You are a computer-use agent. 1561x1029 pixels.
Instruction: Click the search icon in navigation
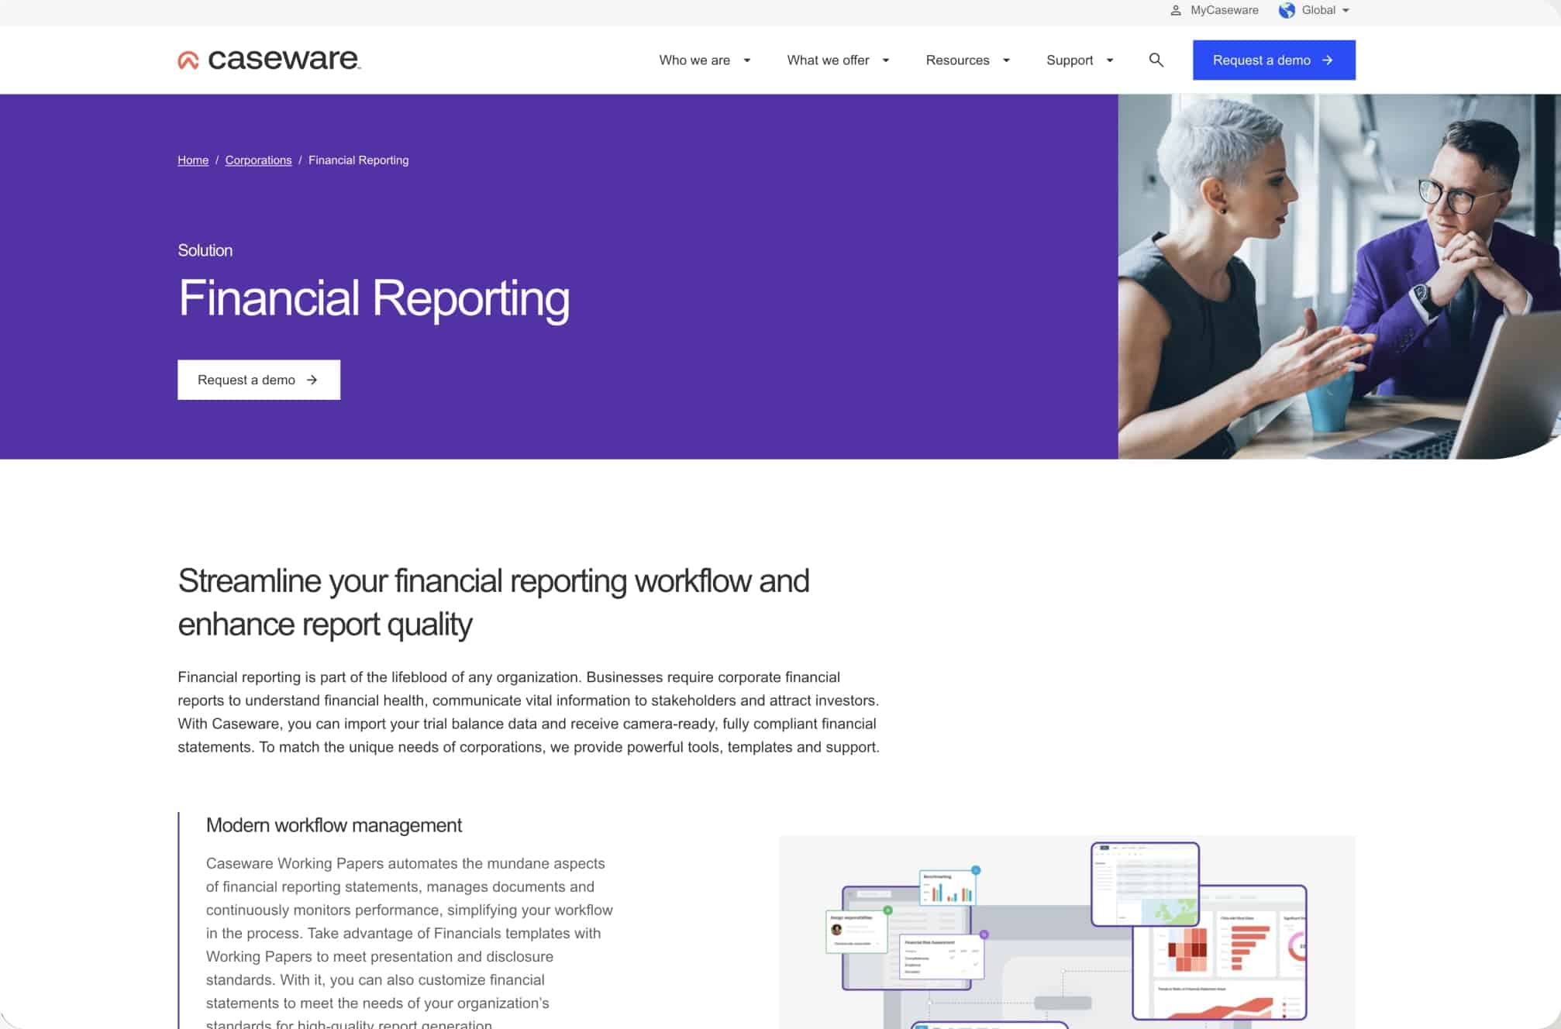click(x=1156, y=60)
